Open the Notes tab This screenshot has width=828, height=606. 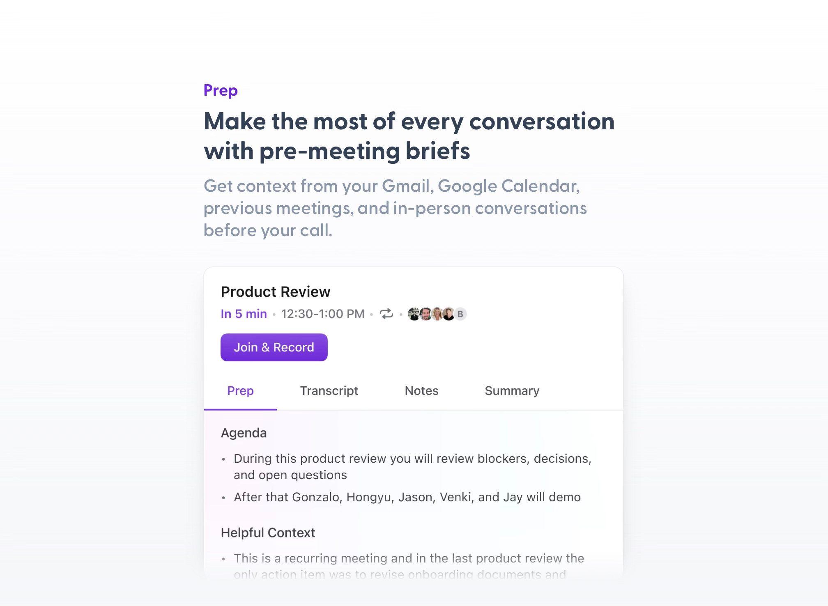421,391
